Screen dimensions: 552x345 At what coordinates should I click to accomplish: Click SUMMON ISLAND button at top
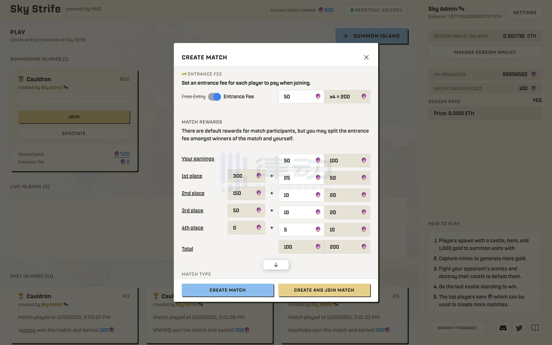[371, 36]
